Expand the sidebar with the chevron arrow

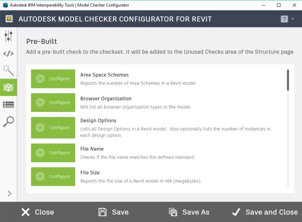9,193
